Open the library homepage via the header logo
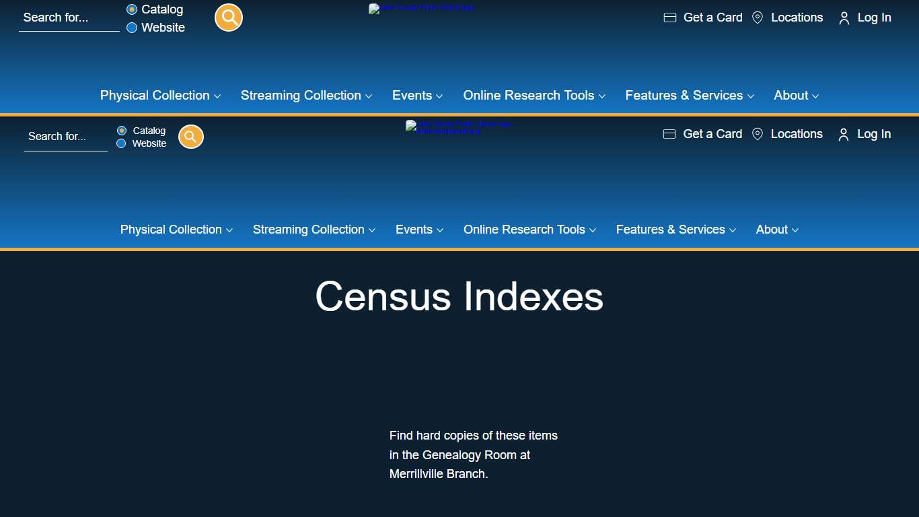The width and height of the screenshot is (919, 517). pyautogui.click(x=422, y=9)
